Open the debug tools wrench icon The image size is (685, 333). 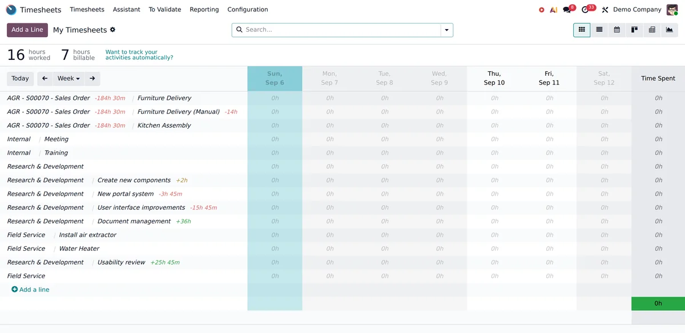click(605, 10)
